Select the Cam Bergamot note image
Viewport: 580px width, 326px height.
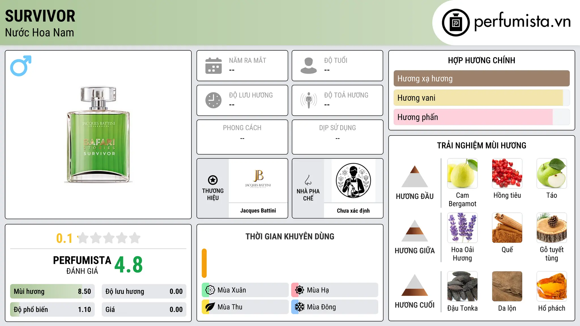(462, 173)
